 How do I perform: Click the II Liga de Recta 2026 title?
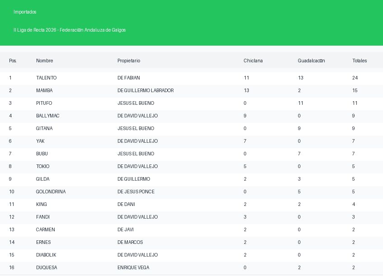(70, 30)
